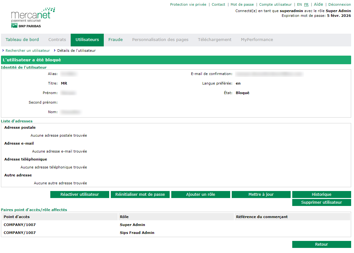
Task: Switch to the Utilisateurs tab
Action: (87, 40)
